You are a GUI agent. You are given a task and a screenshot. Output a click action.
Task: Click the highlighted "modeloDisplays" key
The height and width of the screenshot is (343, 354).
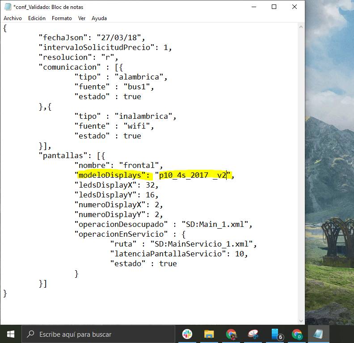pyautogui.click(x=110, y=175)
